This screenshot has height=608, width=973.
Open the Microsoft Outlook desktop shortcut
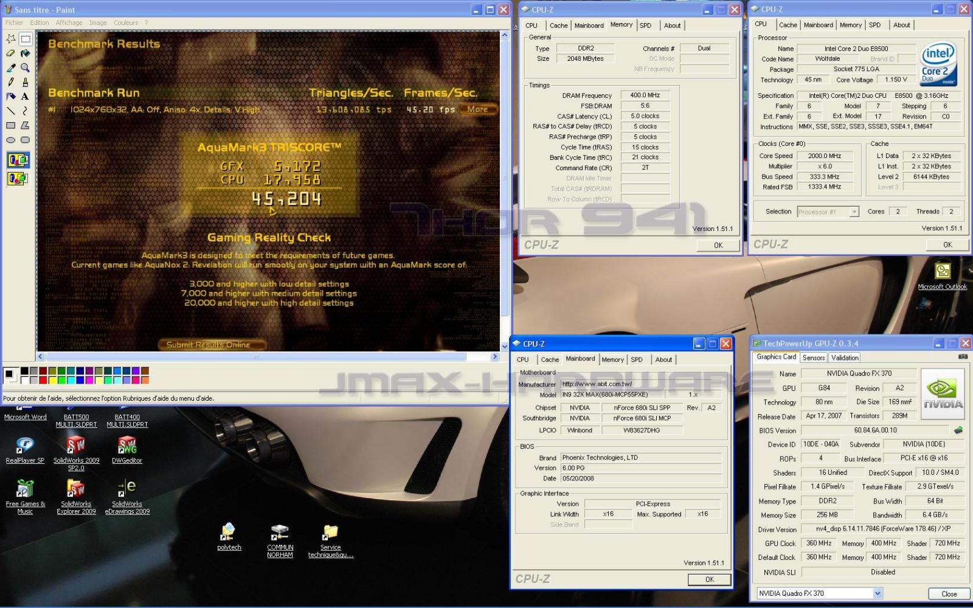[x=942, y=275]
